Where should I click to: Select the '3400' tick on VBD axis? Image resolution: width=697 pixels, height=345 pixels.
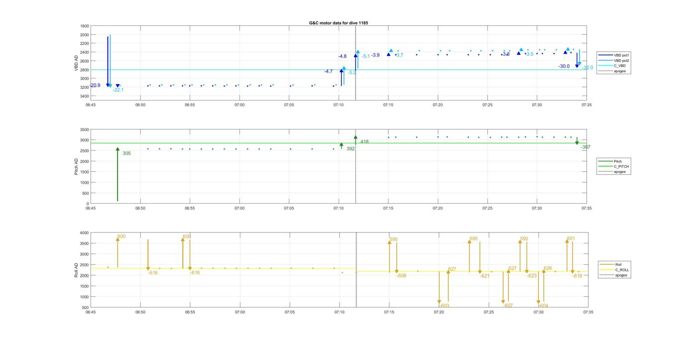pyautogui.click(x=85, y=96)
